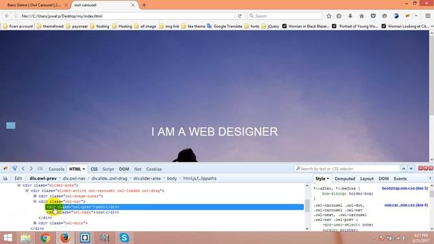Viewport: 434px width, 244px height.
Task: Go to the Firefox home page
Action: click(x=361, y=16)
